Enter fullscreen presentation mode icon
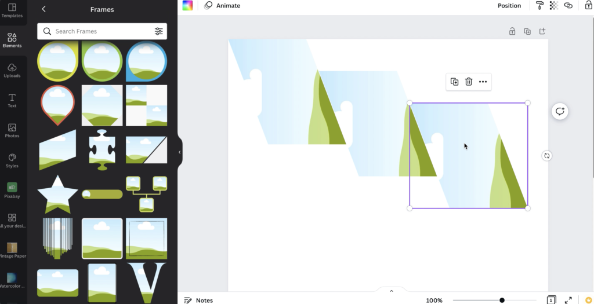Screen dimensions: 594x304 [568, 300]
